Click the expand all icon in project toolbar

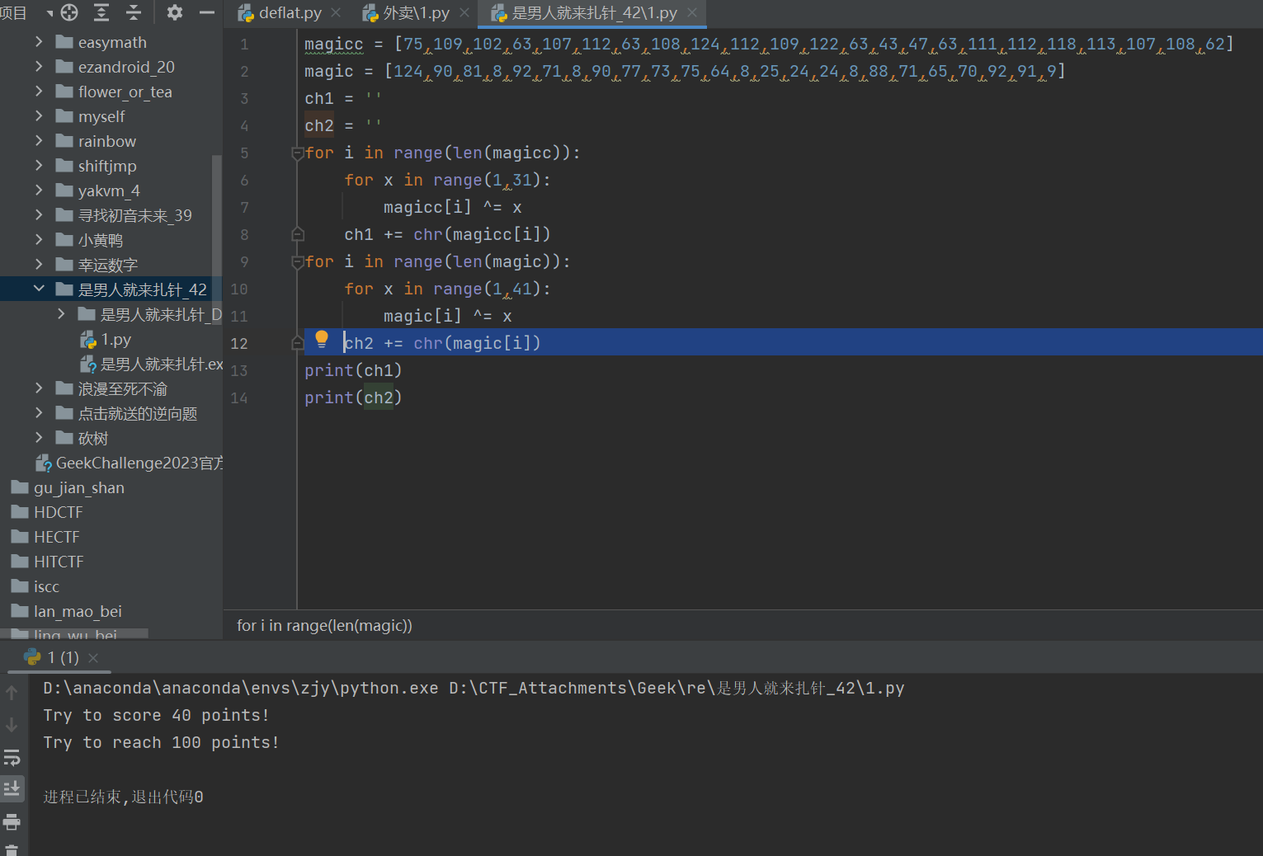[101, 12]
